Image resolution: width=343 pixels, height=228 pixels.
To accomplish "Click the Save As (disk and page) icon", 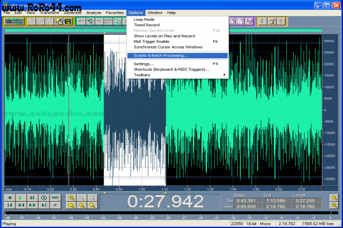I will coord(59,22).
